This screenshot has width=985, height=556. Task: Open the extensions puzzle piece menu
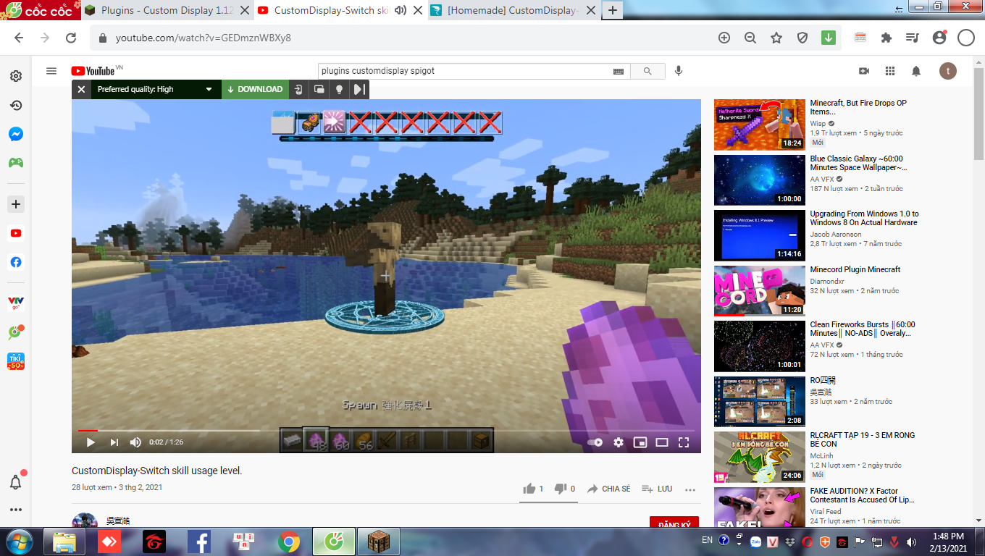[886, 38]
